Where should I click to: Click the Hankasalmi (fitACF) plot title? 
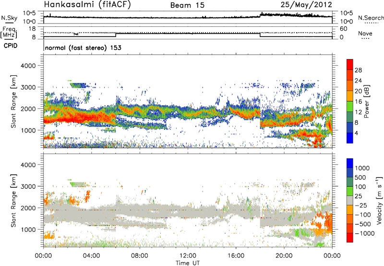pyautogui.click(x=87, y=4)
